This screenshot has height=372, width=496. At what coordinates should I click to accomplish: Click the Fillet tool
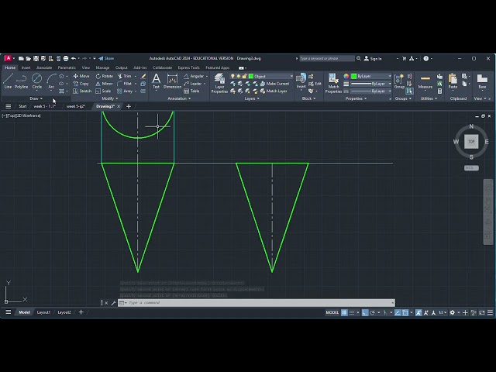(x=124, y=84)
